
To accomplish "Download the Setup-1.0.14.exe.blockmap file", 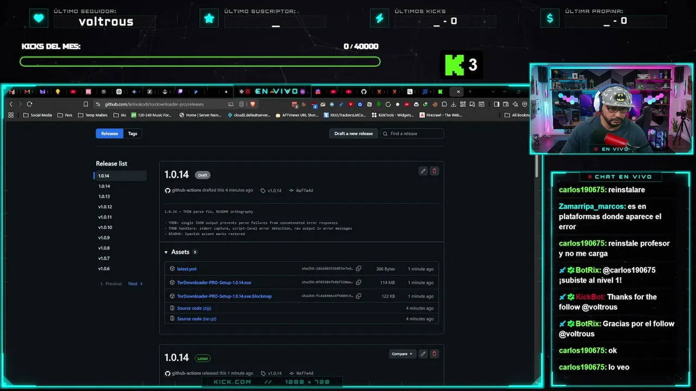I will click(224, 296).
